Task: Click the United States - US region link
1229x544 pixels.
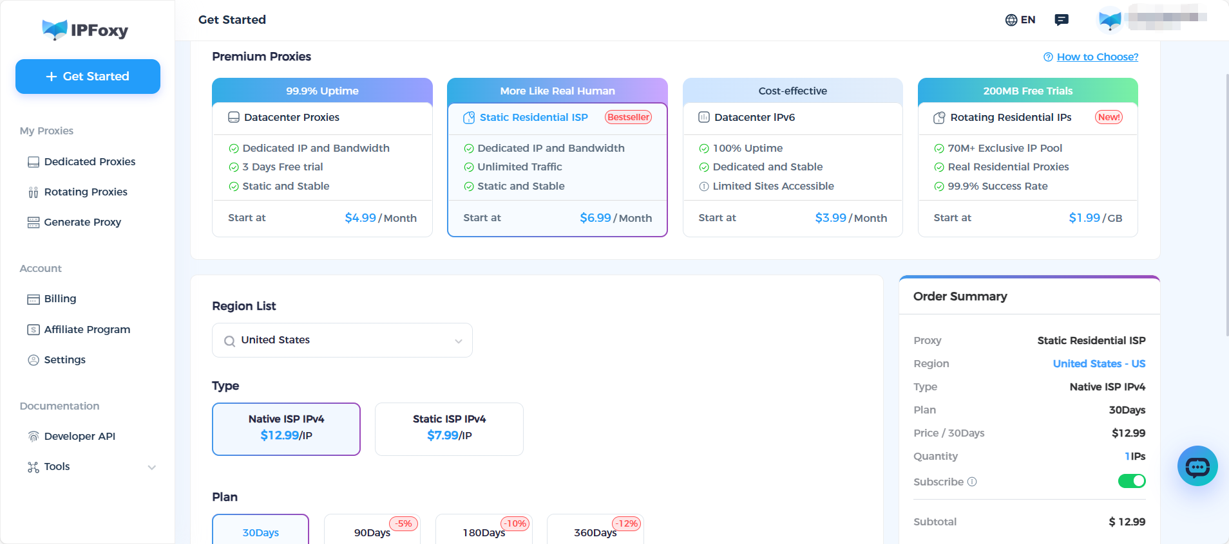Action: pyautogui.click(x=1099, y=364)
